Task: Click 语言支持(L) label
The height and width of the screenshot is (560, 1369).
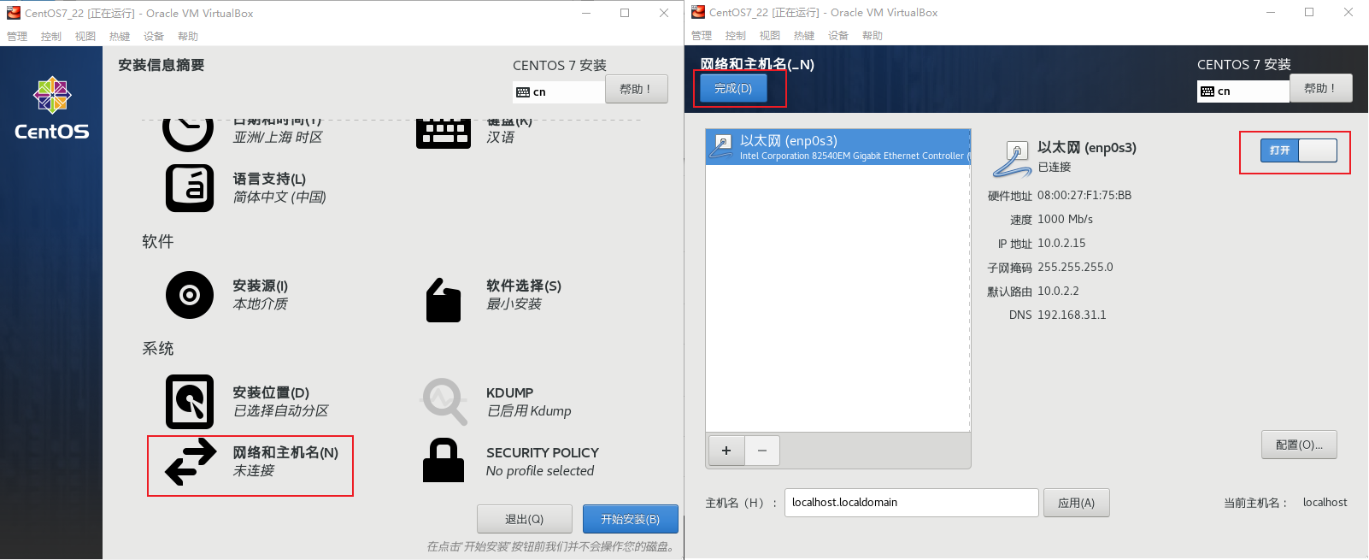Action: pyautogui.click(x=269, y=179)
